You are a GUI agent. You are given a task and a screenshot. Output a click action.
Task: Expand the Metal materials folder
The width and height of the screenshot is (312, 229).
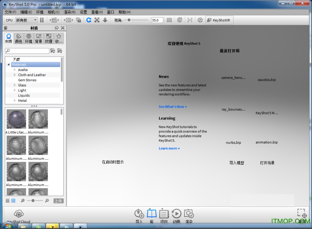pos(15,101)
